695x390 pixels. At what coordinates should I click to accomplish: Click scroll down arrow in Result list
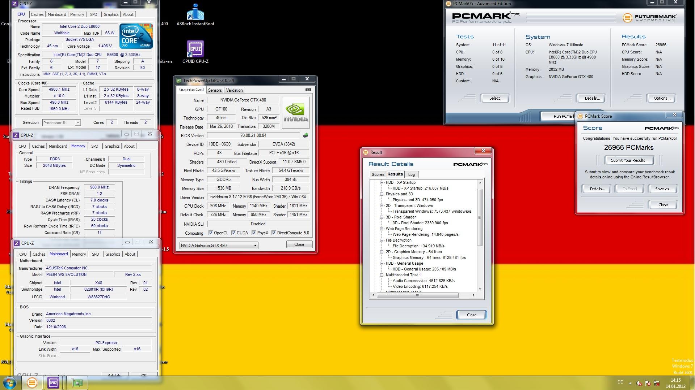tap(480, 289)
